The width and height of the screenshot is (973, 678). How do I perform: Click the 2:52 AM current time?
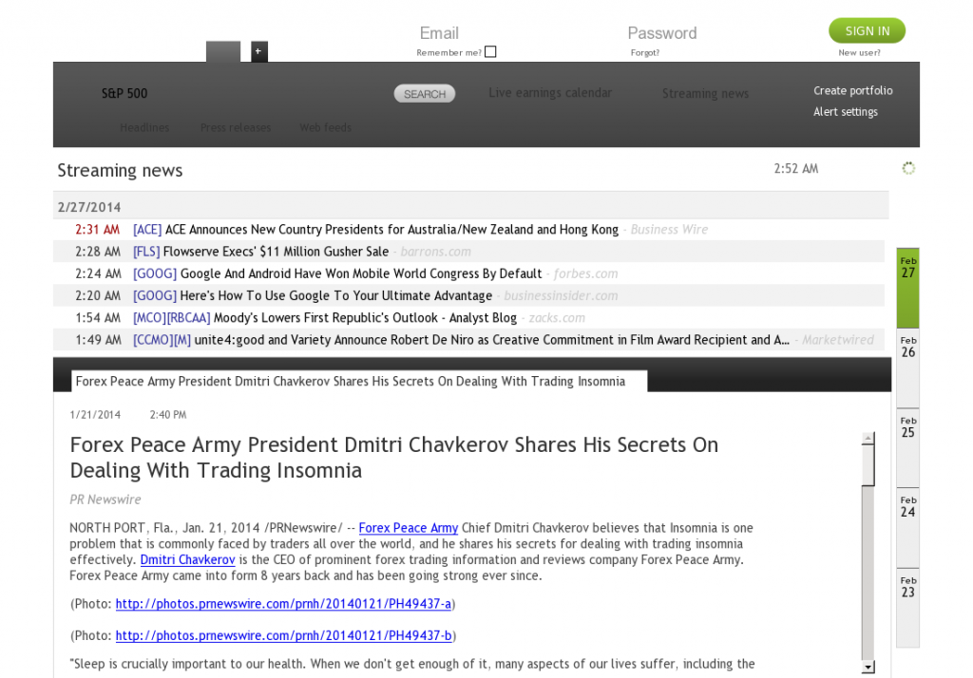click(x=796, y=169)
